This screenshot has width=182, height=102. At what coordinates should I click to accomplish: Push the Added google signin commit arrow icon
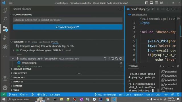coord(109,59)
